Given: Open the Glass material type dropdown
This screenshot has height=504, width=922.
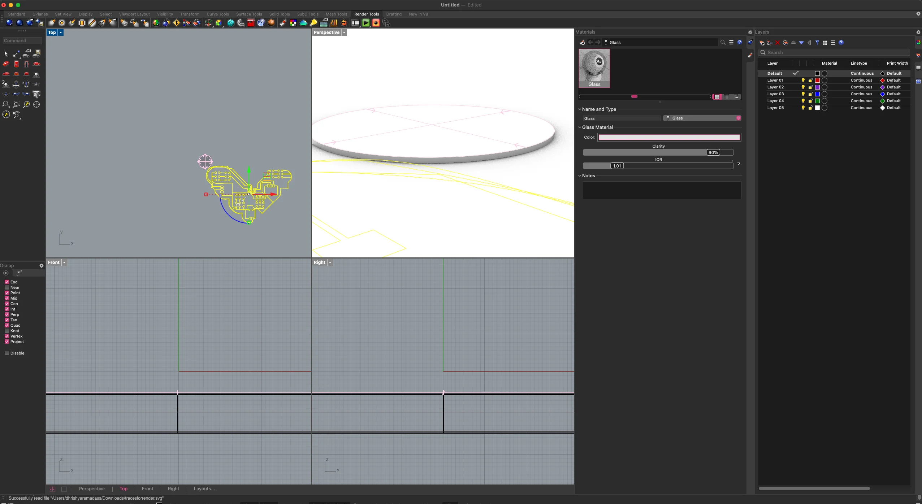Looking at the screenshot, I should (702, 118).
